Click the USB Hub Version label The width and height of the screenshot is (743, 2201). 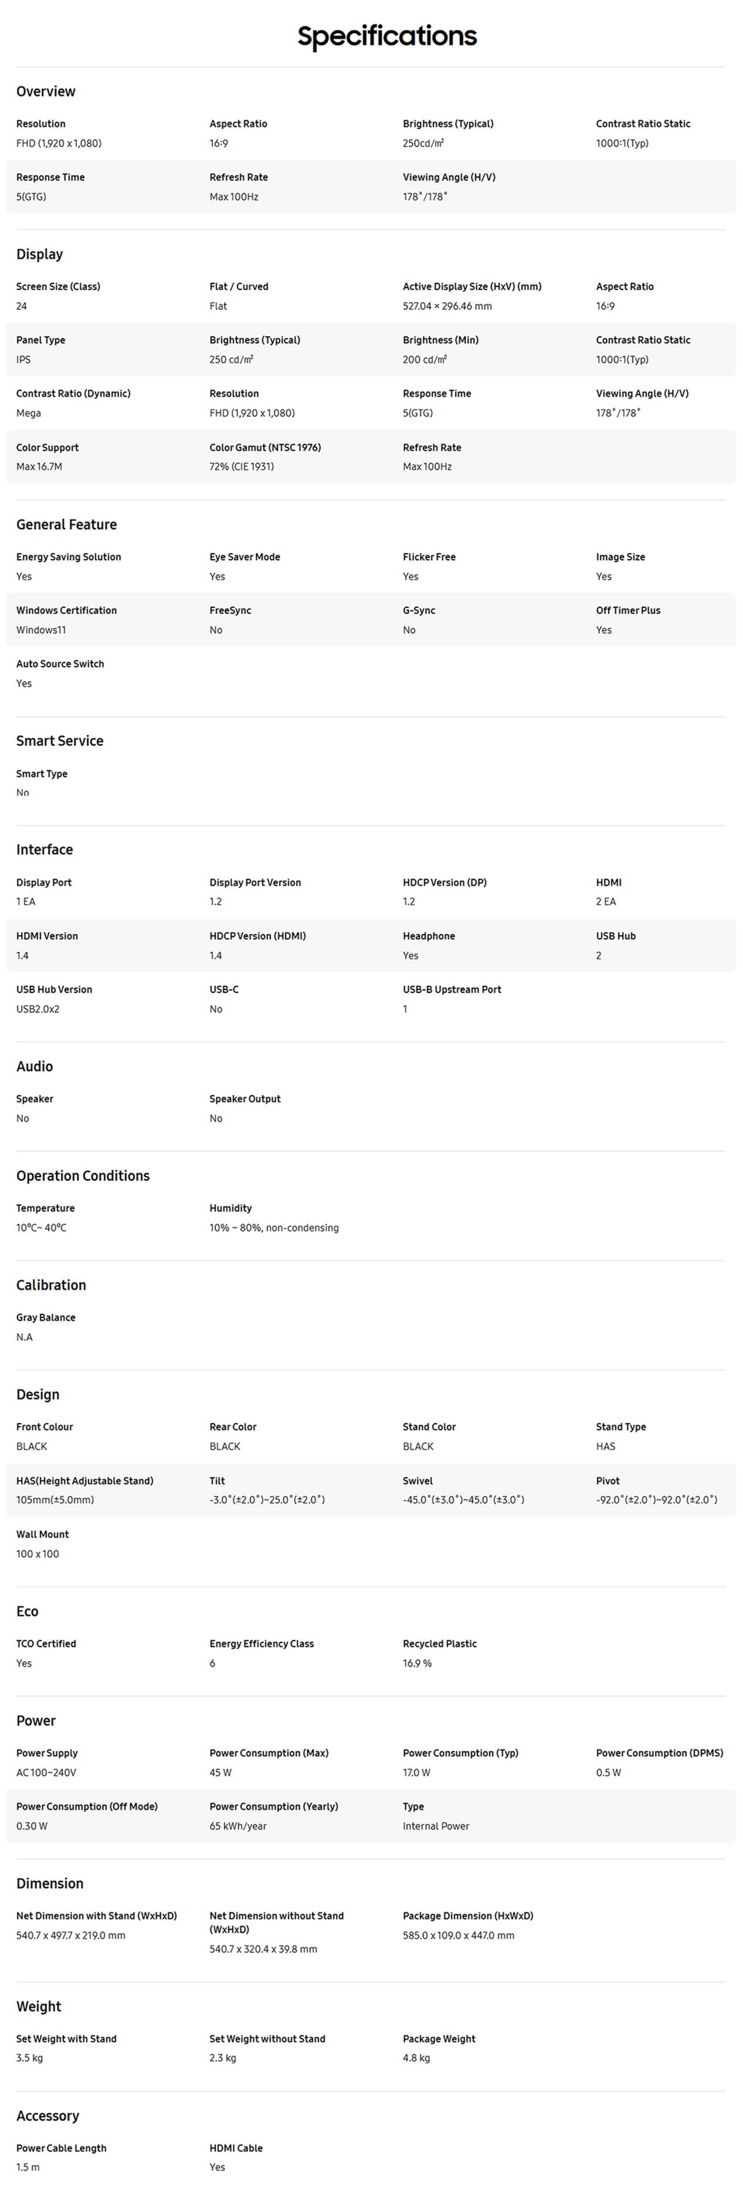coord(54,989)
